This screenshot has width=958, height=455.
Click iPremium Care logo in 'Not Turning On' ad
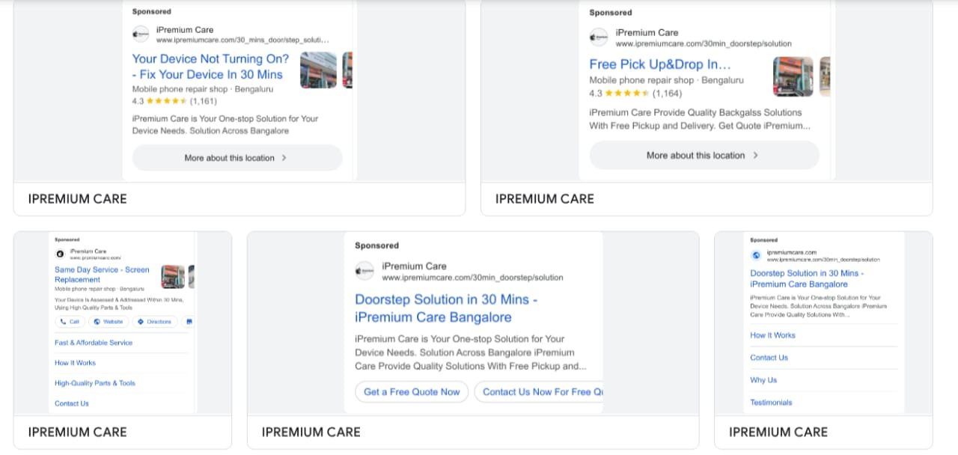point(141,34)
